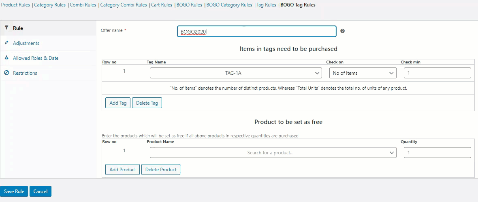Click the Save Rule button
Viewport: 478px width, 202px height.
pos(14,191)
